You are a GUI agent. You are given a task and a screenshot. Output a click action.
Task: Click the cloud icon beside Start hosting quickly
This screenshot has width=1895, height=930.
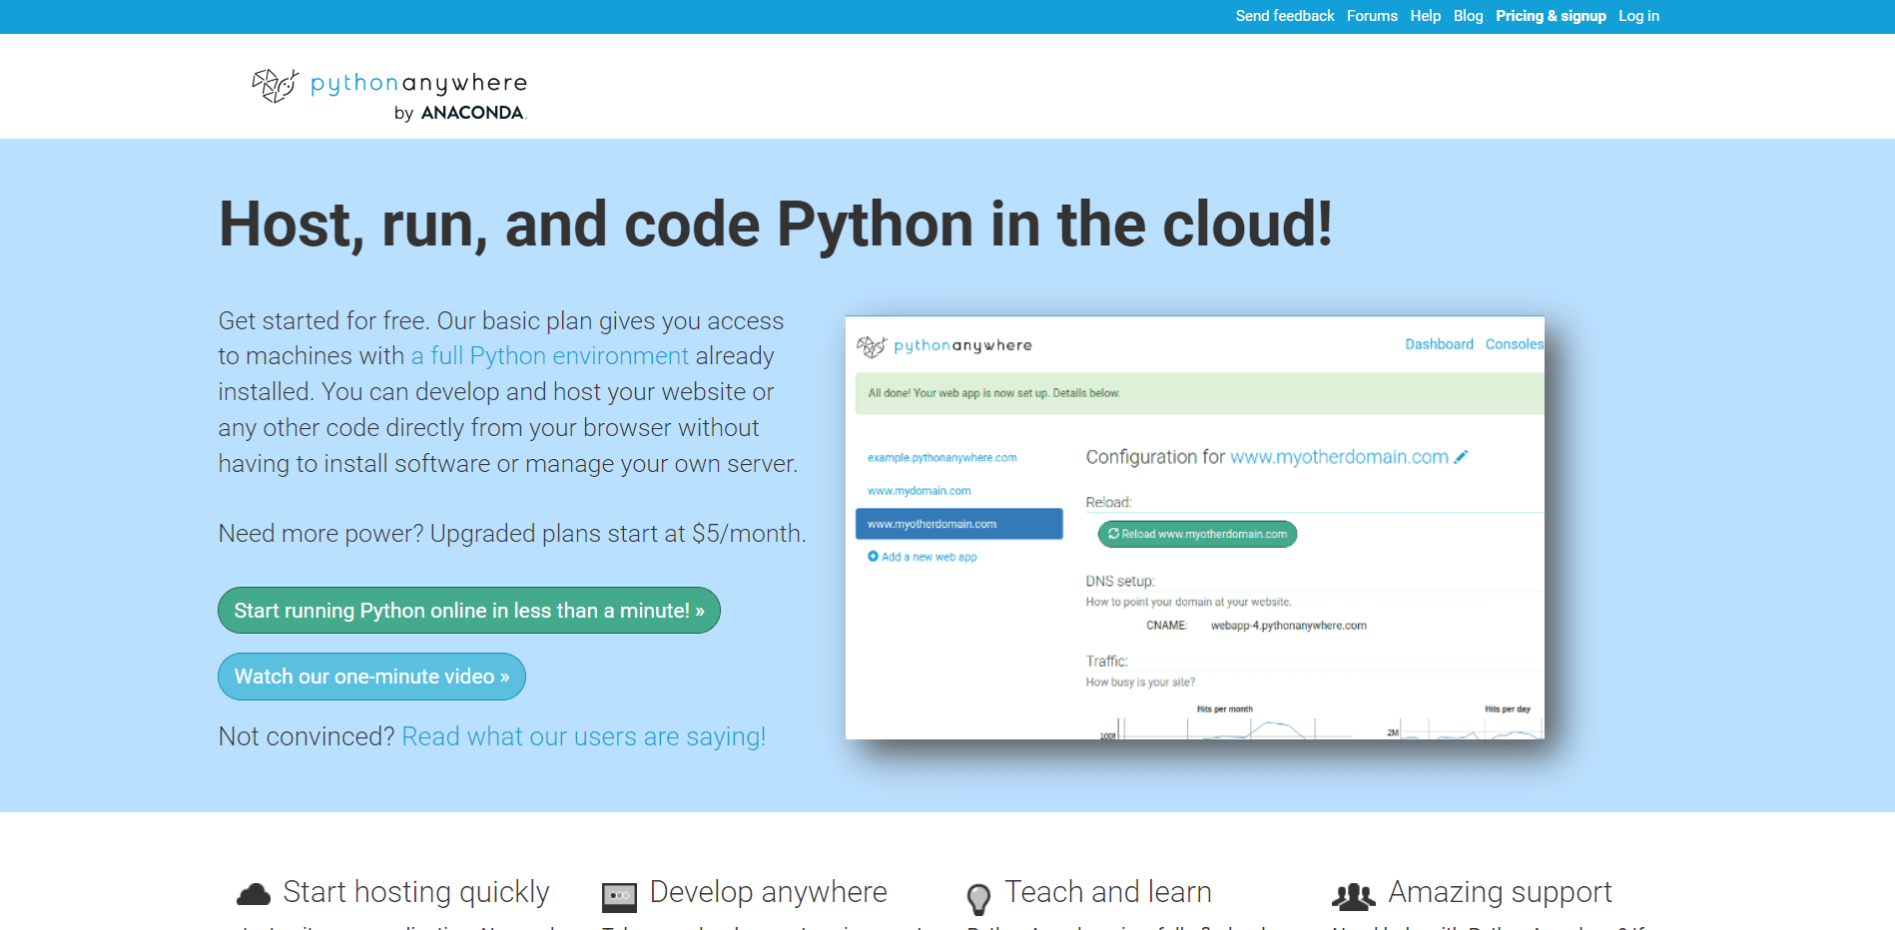click(254, 894)
